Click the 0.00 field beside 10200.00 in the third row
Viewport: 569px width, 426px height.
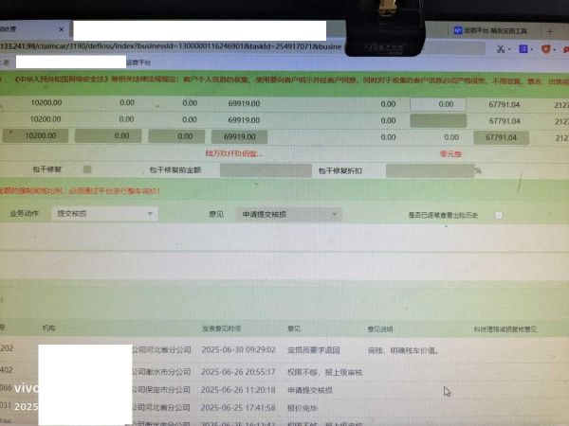108,135
